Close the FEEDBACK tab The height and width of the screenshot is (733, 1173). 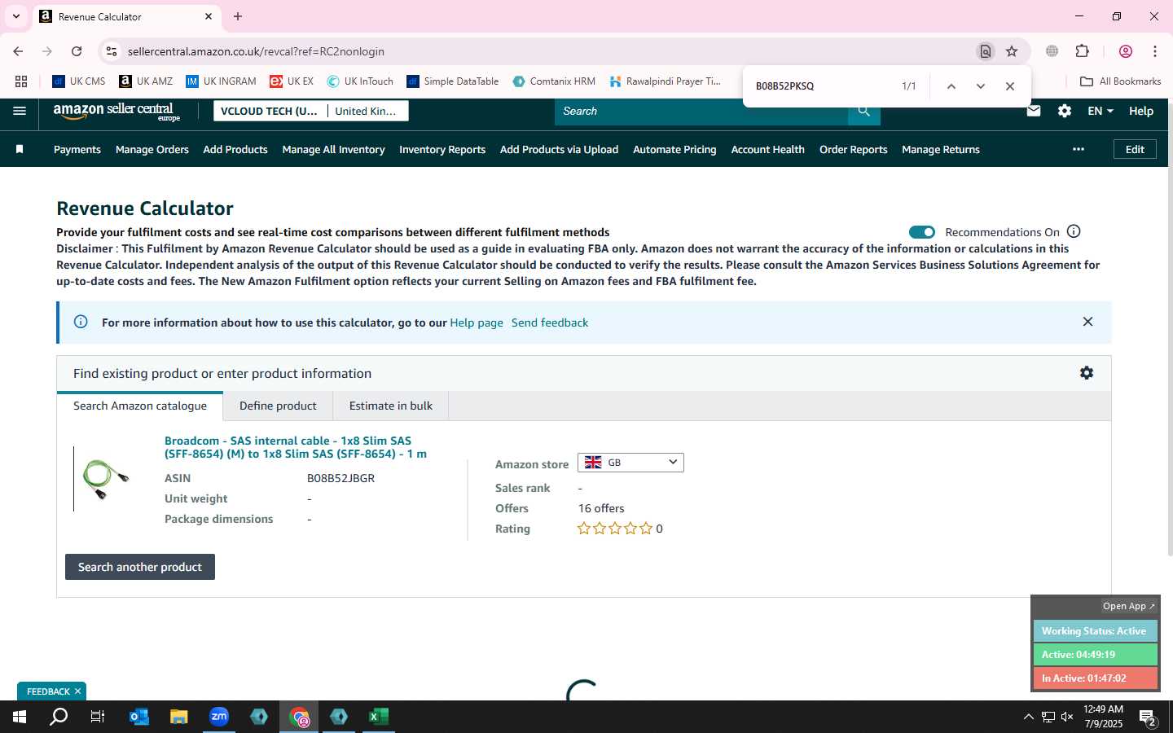pyautogui.click(x=77, y=691)
